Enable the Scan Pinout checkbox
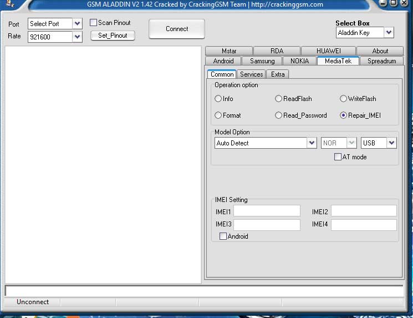Screen dimensions: 413x318 click(x=93, y=22)
